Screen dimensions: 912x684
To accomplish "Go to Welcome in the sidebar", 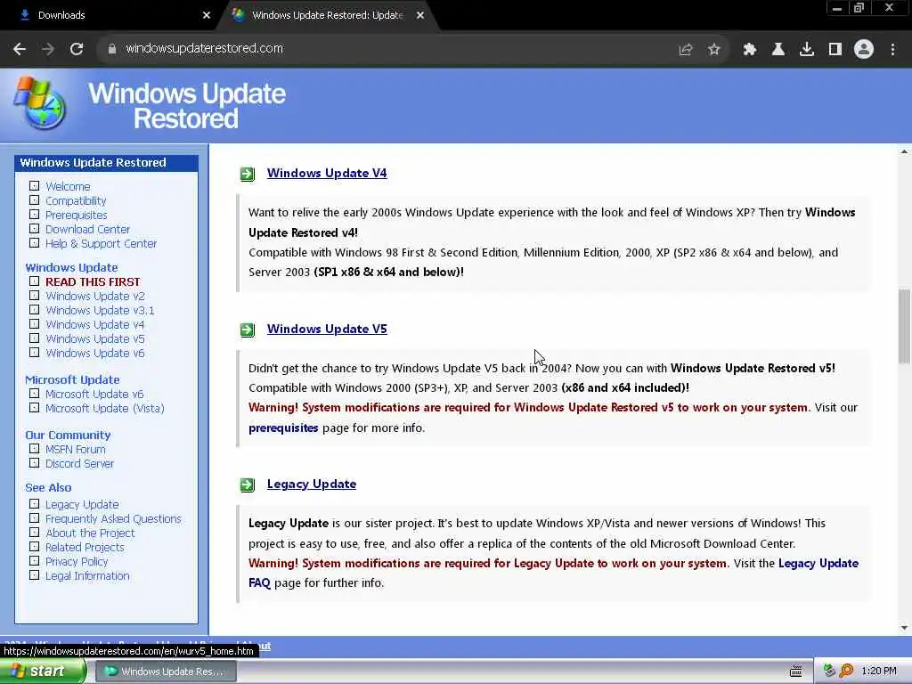I will pos(68,187).
